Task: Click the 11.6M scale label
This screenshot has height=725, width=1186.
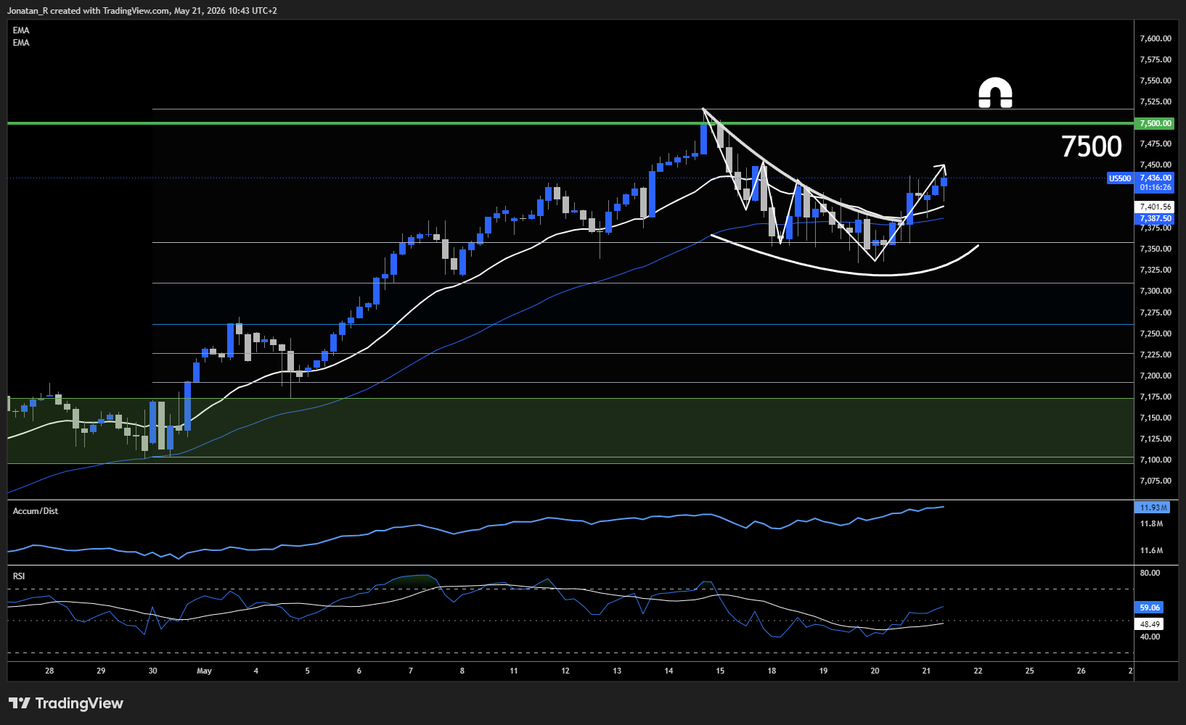Action: point(1151,550)
